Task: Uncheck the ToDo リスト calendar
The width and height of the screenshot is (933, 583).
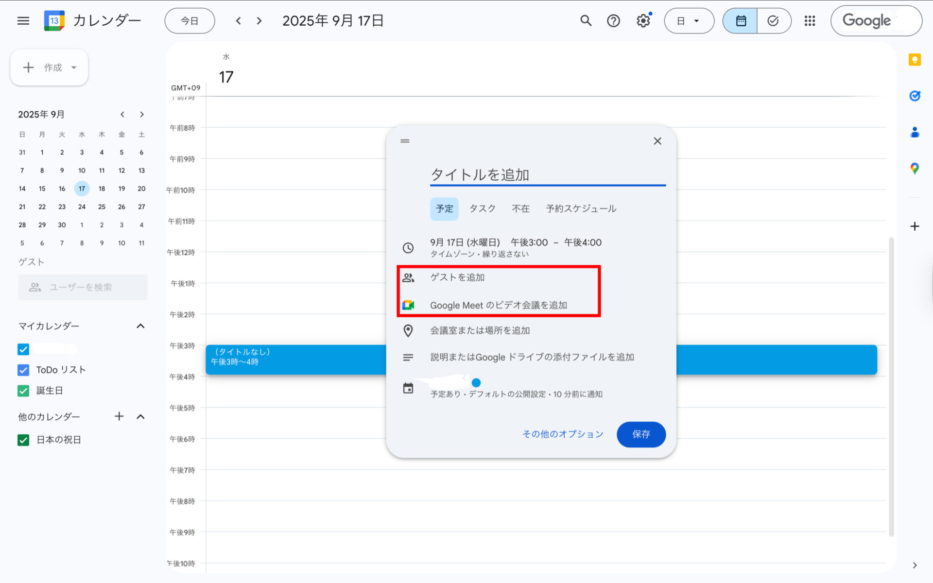Action: [x=23, y=370]
